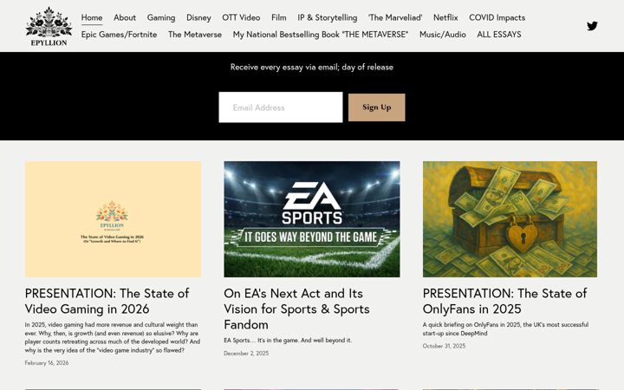624x390 pixels.
Task: Click the date February 16, 2026
Action: point(47,363)
